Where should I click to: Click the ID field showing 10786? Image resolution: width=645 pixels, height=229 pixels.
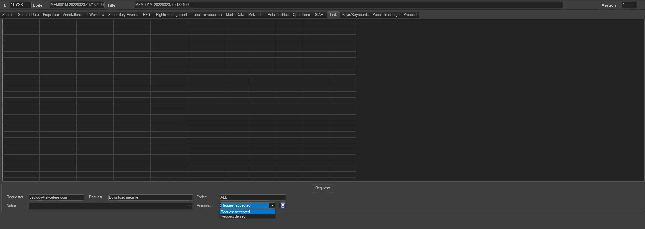tap(20, 5)
